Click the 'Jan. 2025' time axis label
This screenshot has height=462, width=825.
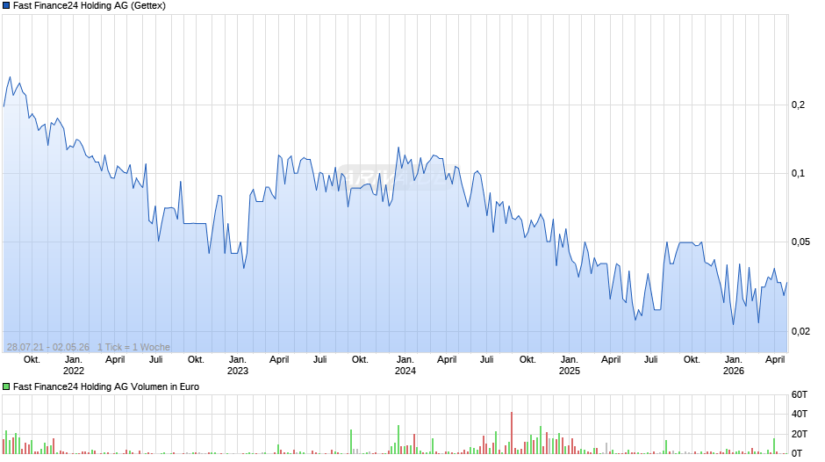click(570, 365)
